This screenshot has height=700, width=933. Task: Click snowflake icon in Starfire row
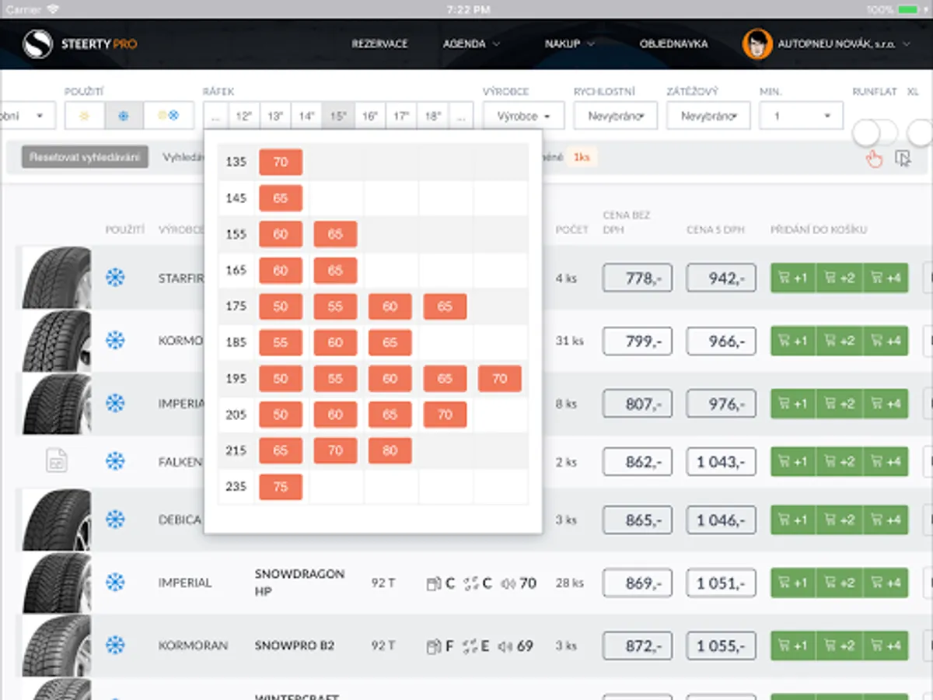click(115, 278)
